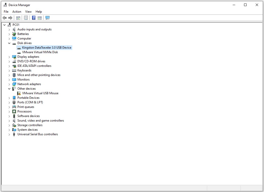Select Kingston DataTraveler 3.0 USB Device

point(46,48)
